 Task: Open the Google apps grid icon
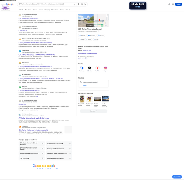(x=173, y=4)
